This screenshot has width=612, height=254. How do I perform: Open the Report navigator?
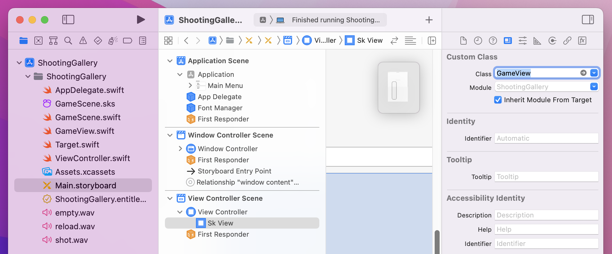coord(143,41)
